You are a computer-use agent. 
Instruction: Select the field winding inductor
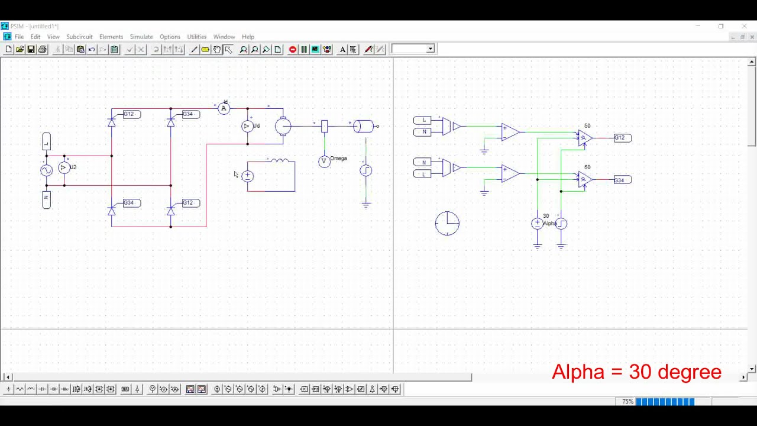(280, 160)
